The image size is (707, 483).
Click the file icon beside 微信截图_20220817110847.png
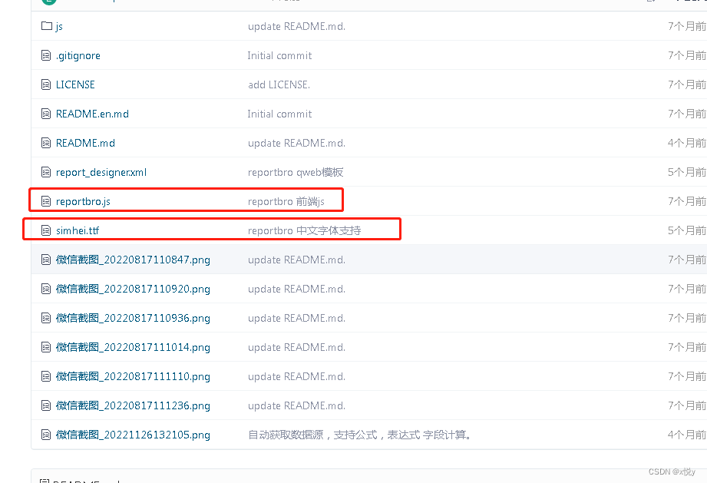(46, 260)
